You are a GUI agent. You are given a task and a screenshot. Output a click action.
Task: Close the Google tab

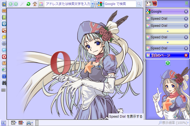click(186, 11)
